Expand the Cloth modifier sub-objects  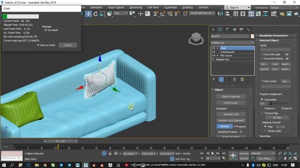coord(217,48)
